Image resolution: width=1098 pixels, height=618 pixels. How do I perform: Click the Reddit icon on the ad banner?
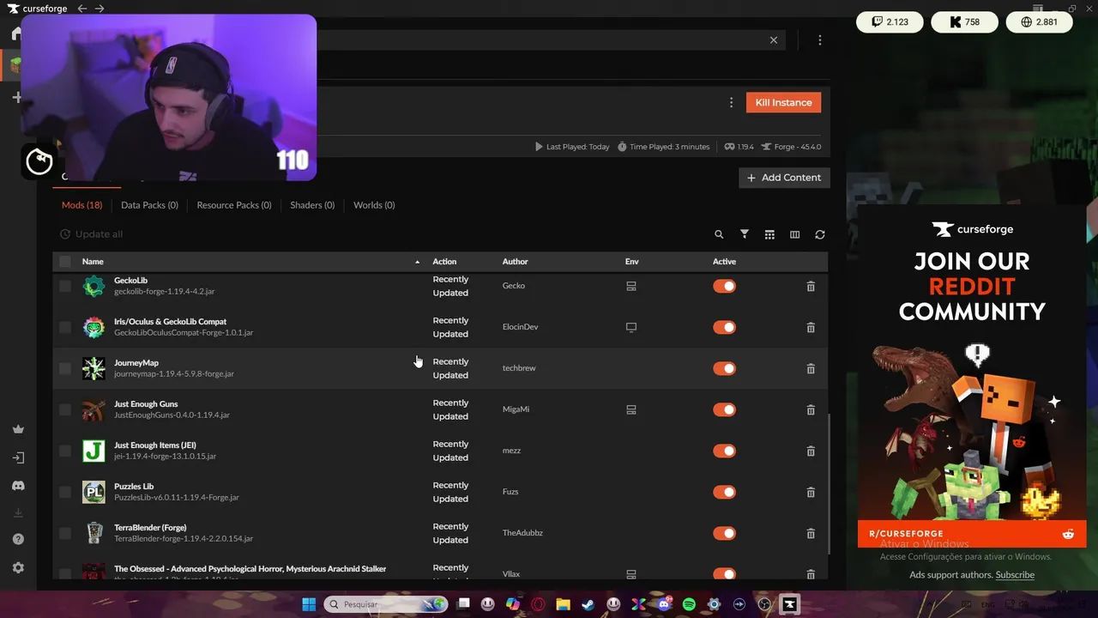[x=1068, y=534]
